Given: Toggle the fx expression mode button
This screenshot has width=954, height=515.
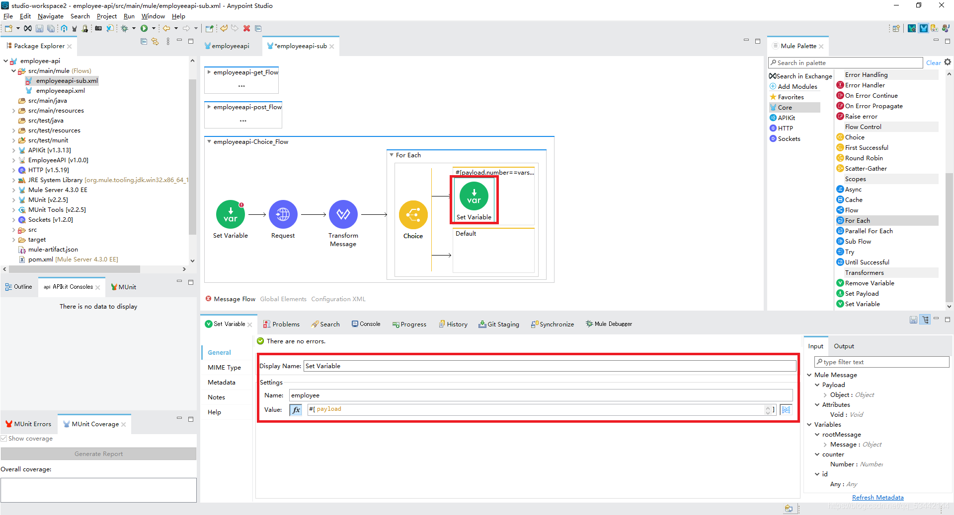Looking at the screenshot, I should (296, 410).
